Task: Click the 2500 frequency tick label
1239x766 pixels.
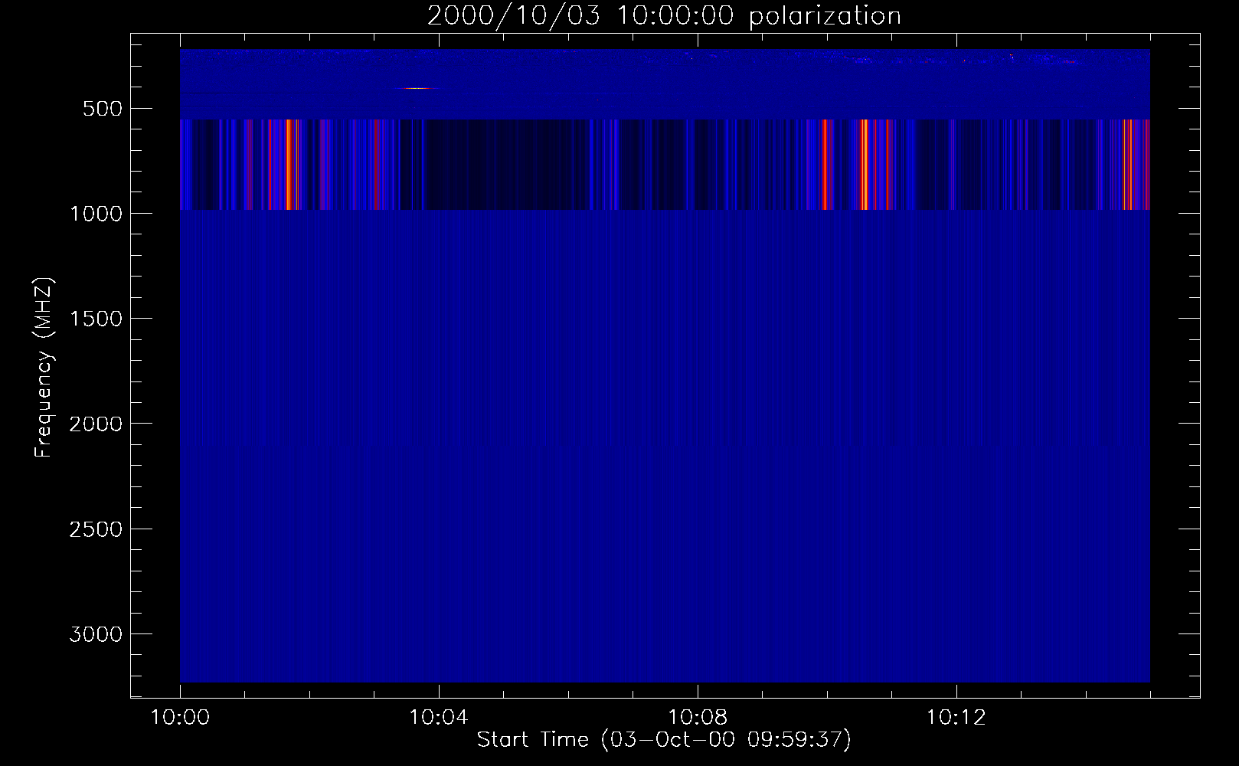Action: (x=95, y=529)
